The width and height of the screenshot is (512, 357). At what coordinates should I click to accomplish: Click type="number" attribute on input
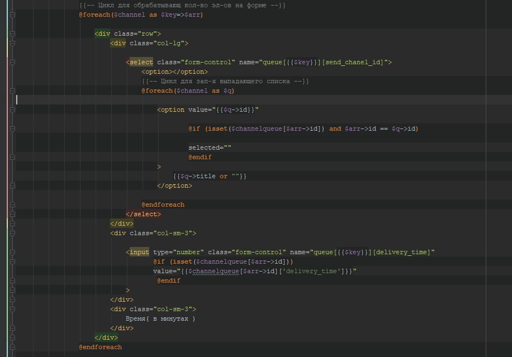179,253
